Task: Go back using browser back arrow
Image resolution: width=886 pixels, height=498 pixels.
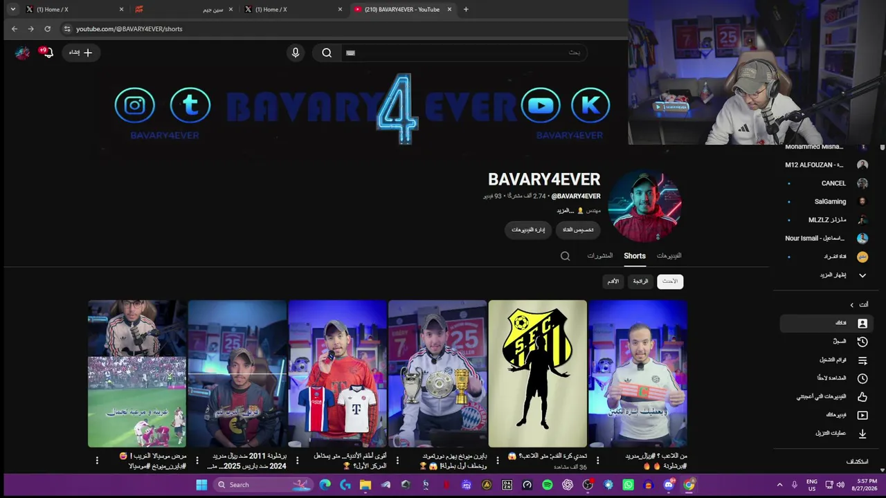Action: (x=15, y=29)
